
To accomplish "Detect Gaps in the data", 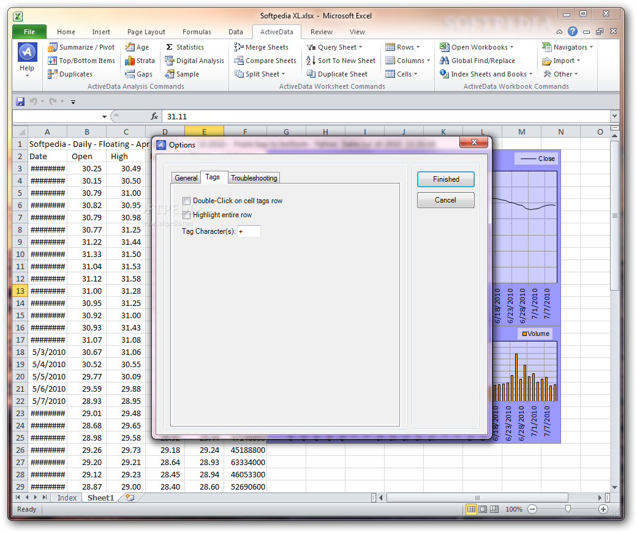I will tap(138, 74).
